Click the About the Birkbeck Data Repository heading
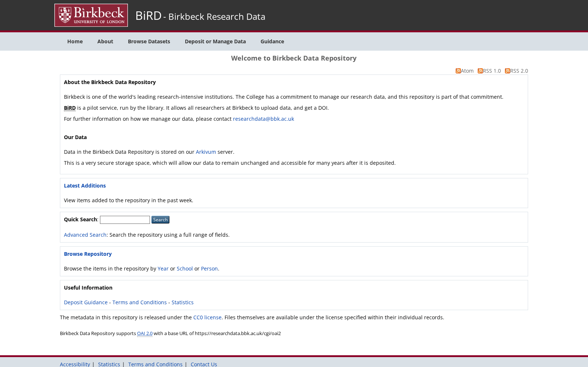 click(110, 82)
